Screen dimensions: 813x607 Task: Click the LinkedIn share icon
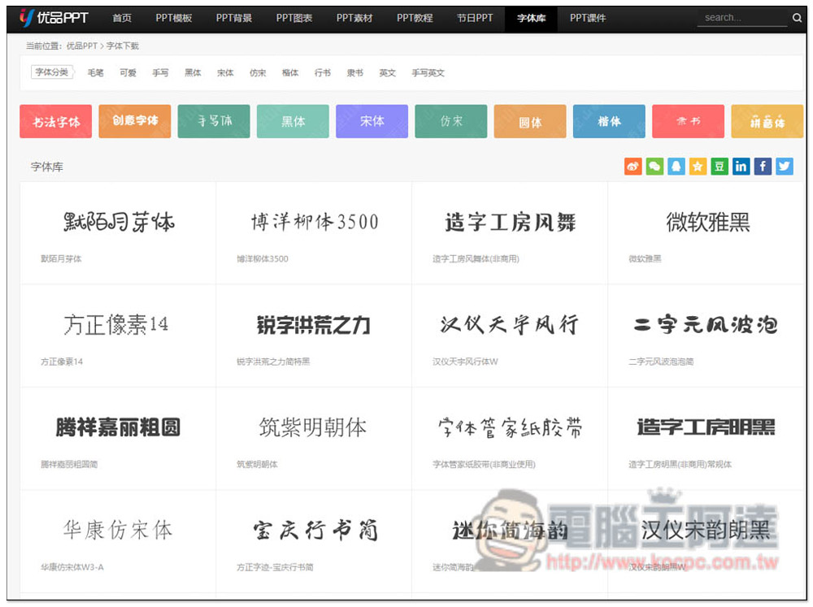741,167
